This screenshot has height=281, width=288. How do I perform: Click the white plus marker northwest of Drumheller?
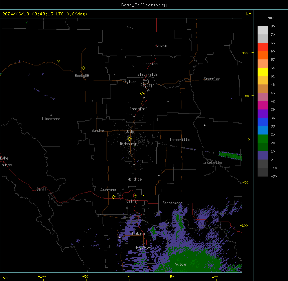click(204, 125)
